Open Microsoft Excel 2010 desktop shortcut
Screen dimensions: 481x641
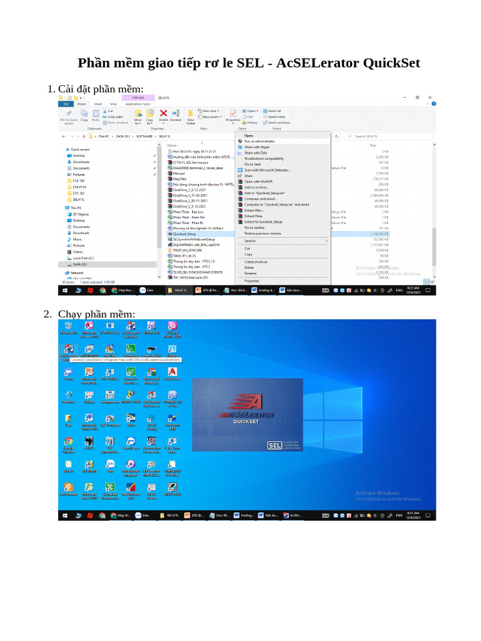coord(89,491)
